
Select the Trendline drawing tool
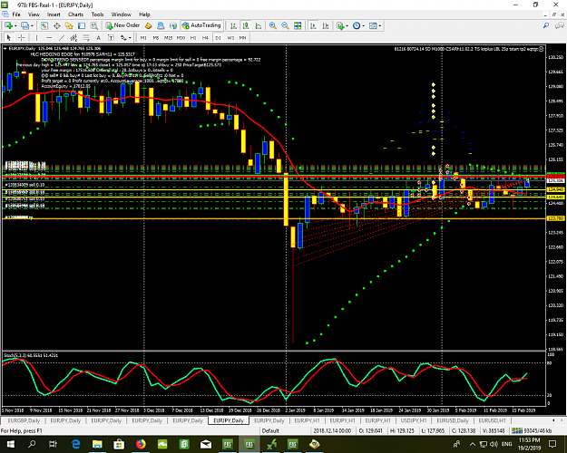coord(62,37)
